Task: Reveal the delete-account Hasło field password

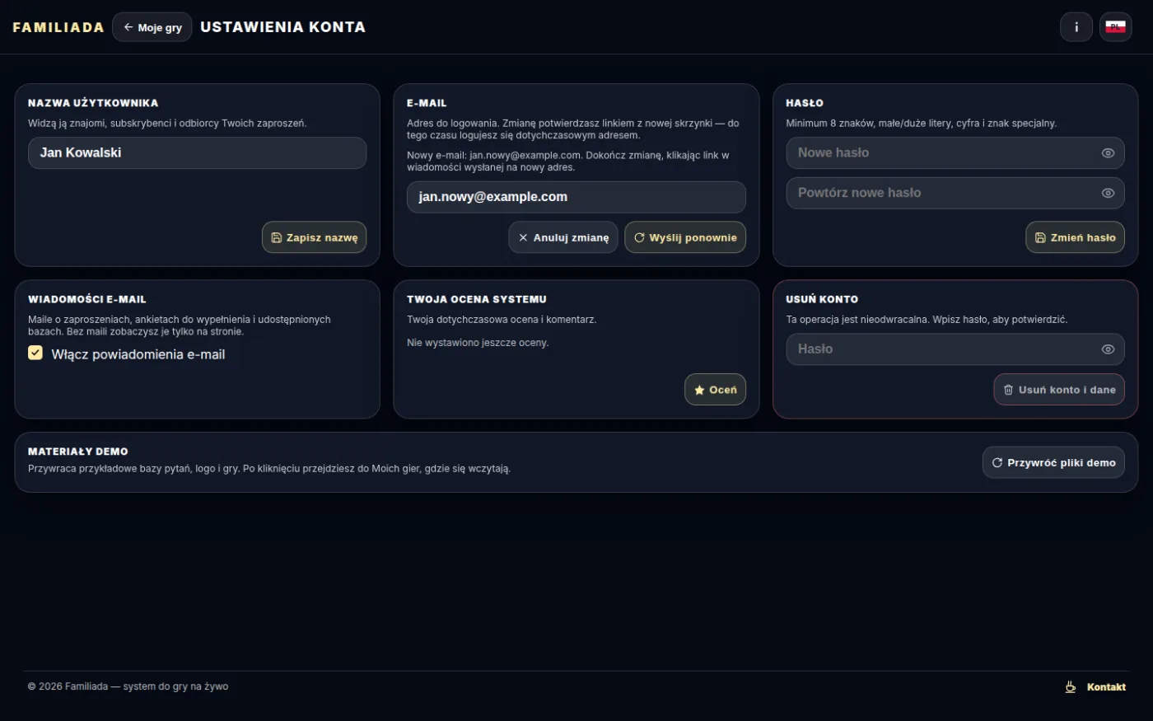Action: 1108,349
